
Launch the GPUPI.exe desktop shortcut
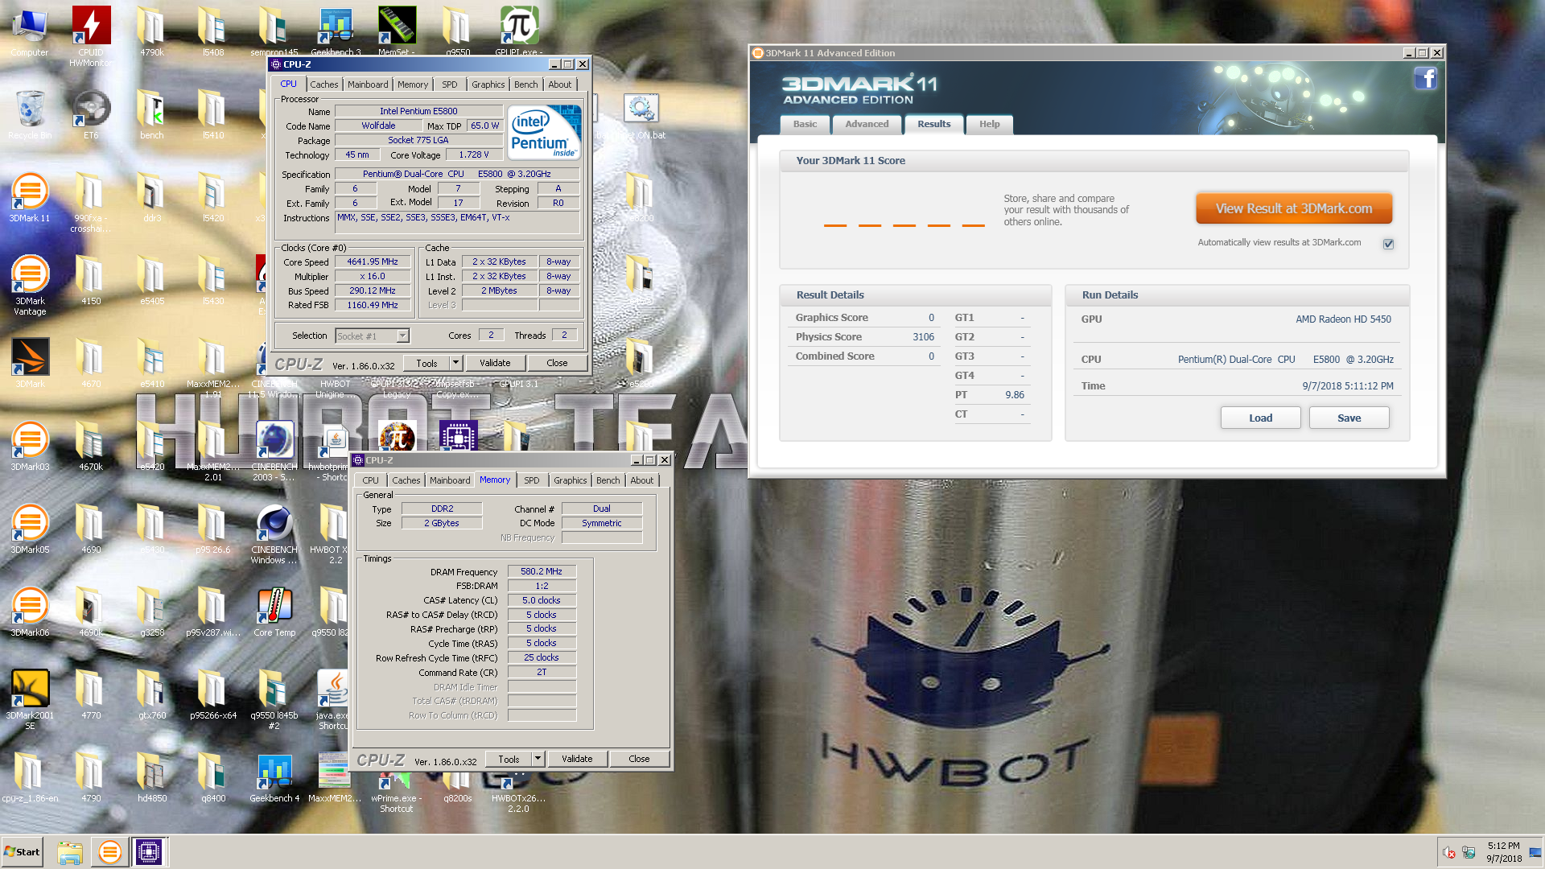tap(519, 32)
